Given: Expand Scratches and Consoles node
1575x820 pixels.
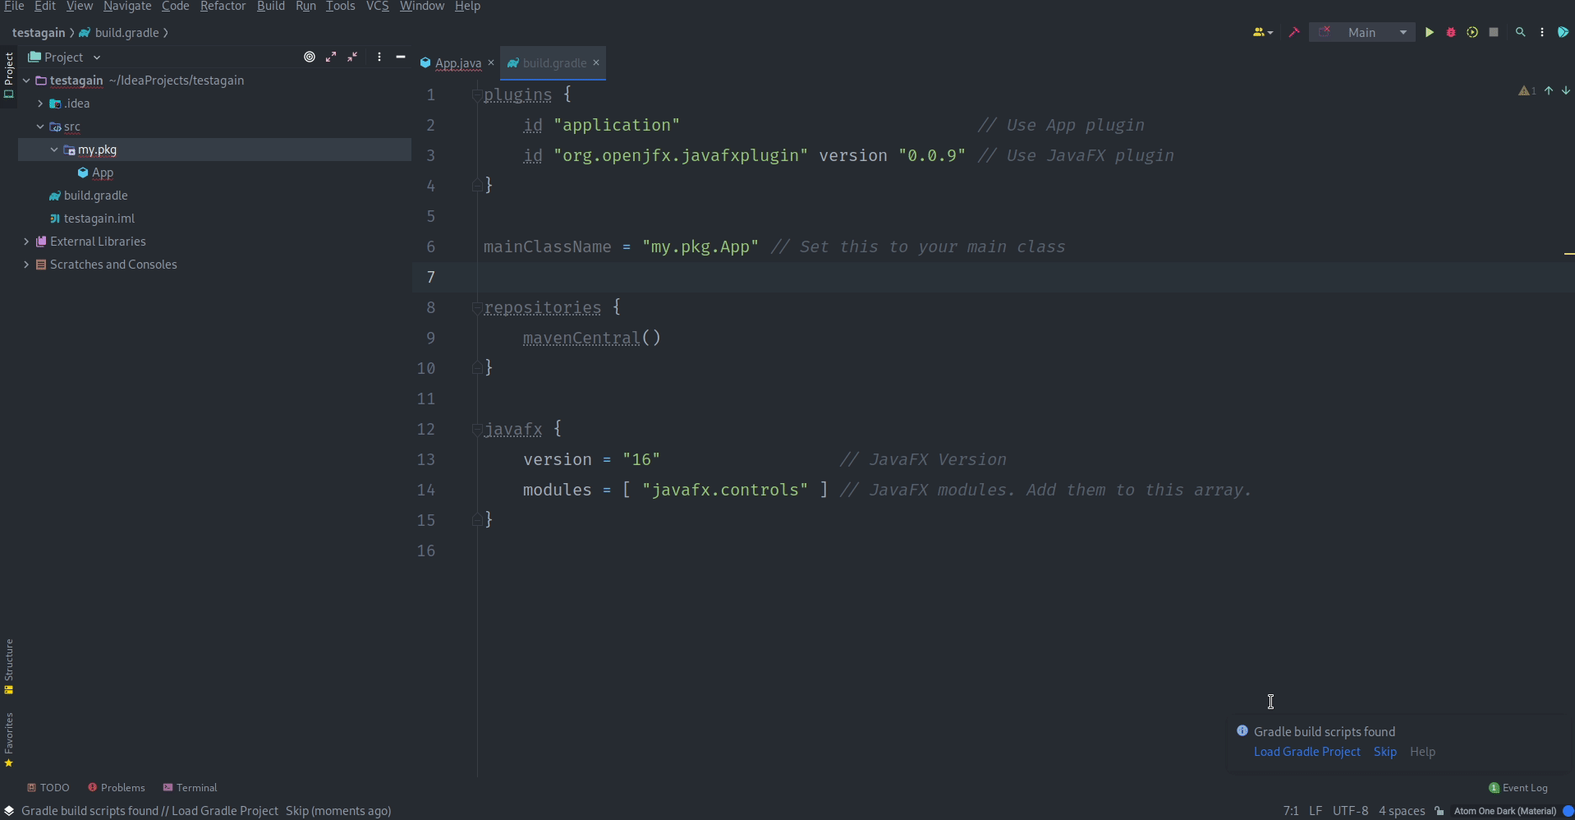Looking at the screenshot, I should (26, 265).
